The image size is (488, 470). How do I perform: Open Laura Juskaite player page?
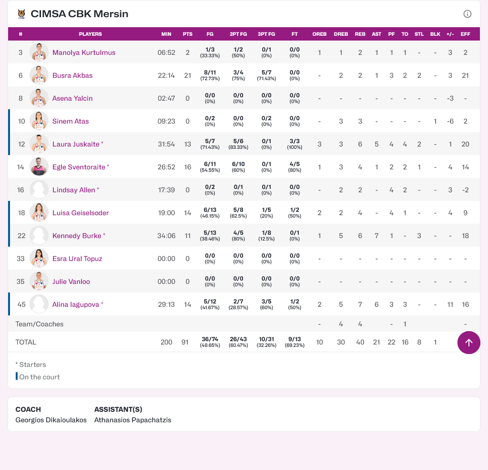point(76,144)
